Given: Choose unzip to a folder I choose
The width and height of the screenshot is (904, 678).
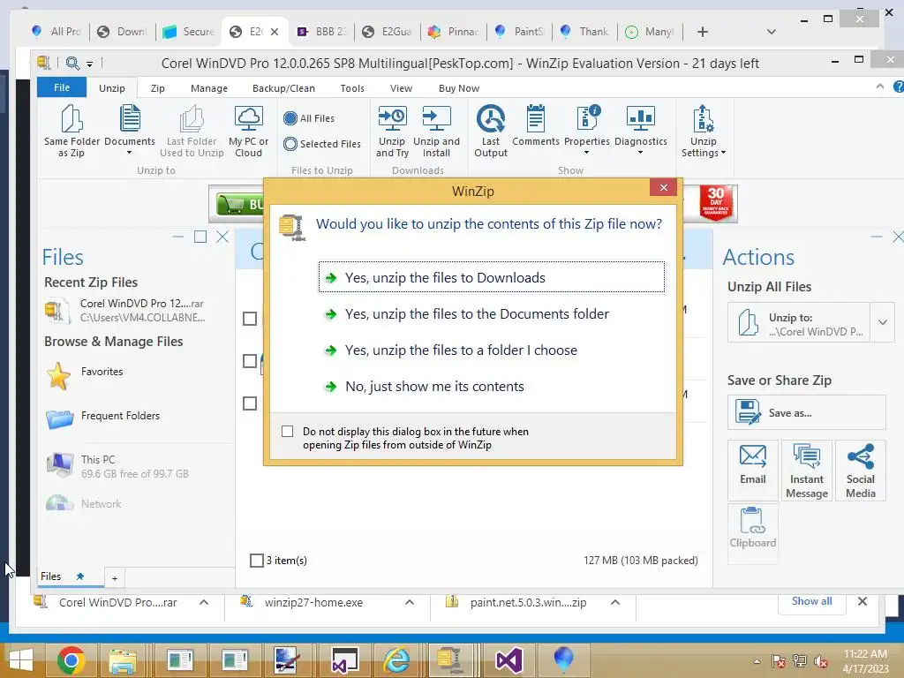Looking at the screenshot, I should point(491,350).
